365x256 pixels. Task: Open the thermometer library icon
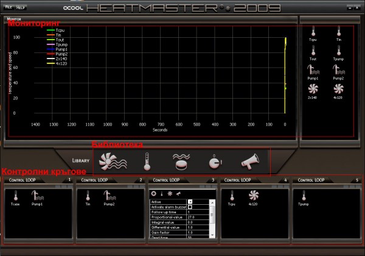point(147,162)
